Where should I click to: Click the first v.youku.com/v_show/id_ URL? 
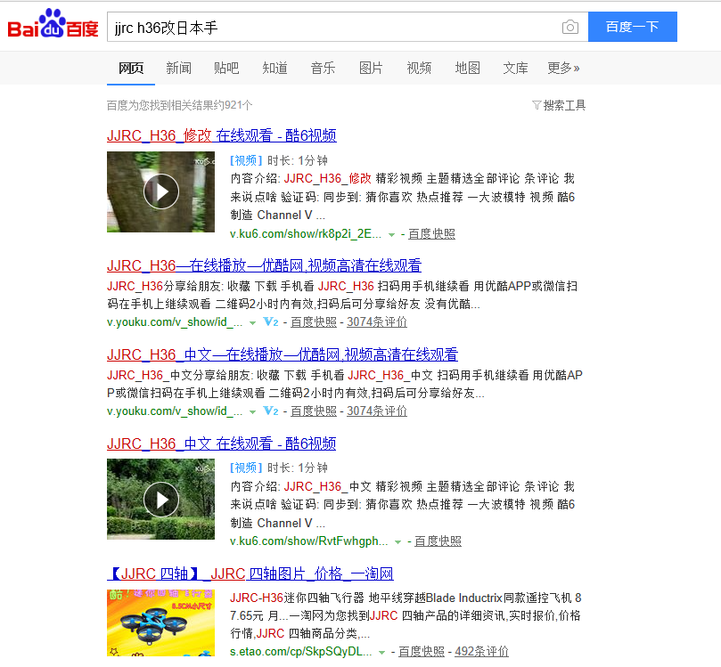[x=175, y=322]
